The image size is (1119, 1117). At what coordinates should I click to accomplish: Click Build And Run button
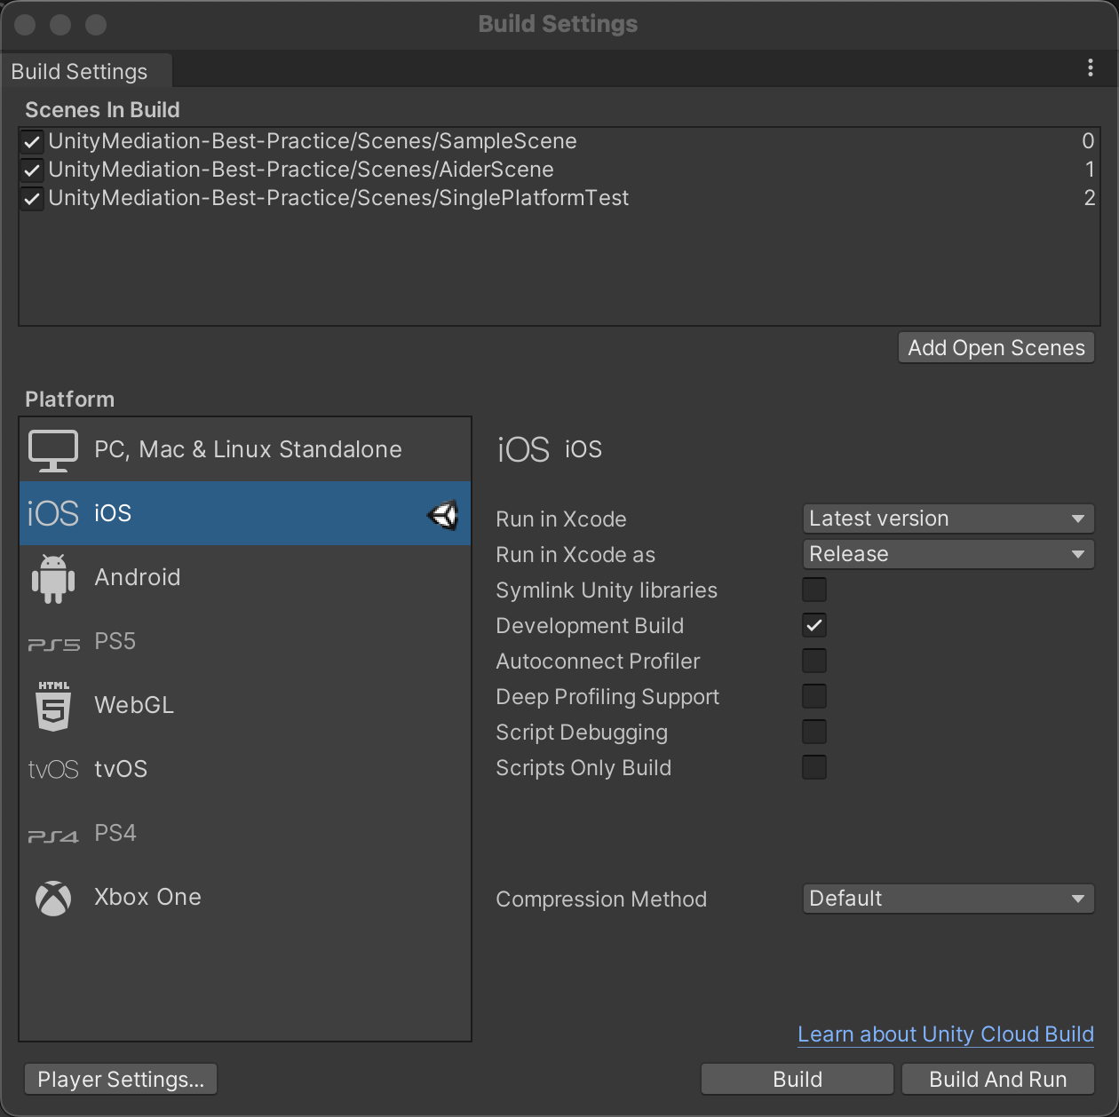[x=998, y=1079]
